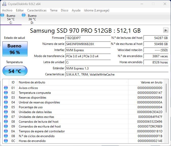Click status orb for Comandos de escritura del host
The width and height of the screenshot is (171, 146).
tap(6, 126)
